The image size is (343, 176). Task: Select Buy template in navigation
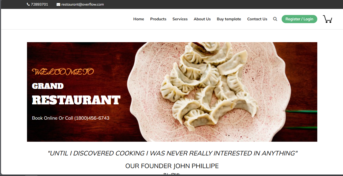click(229, 19)
